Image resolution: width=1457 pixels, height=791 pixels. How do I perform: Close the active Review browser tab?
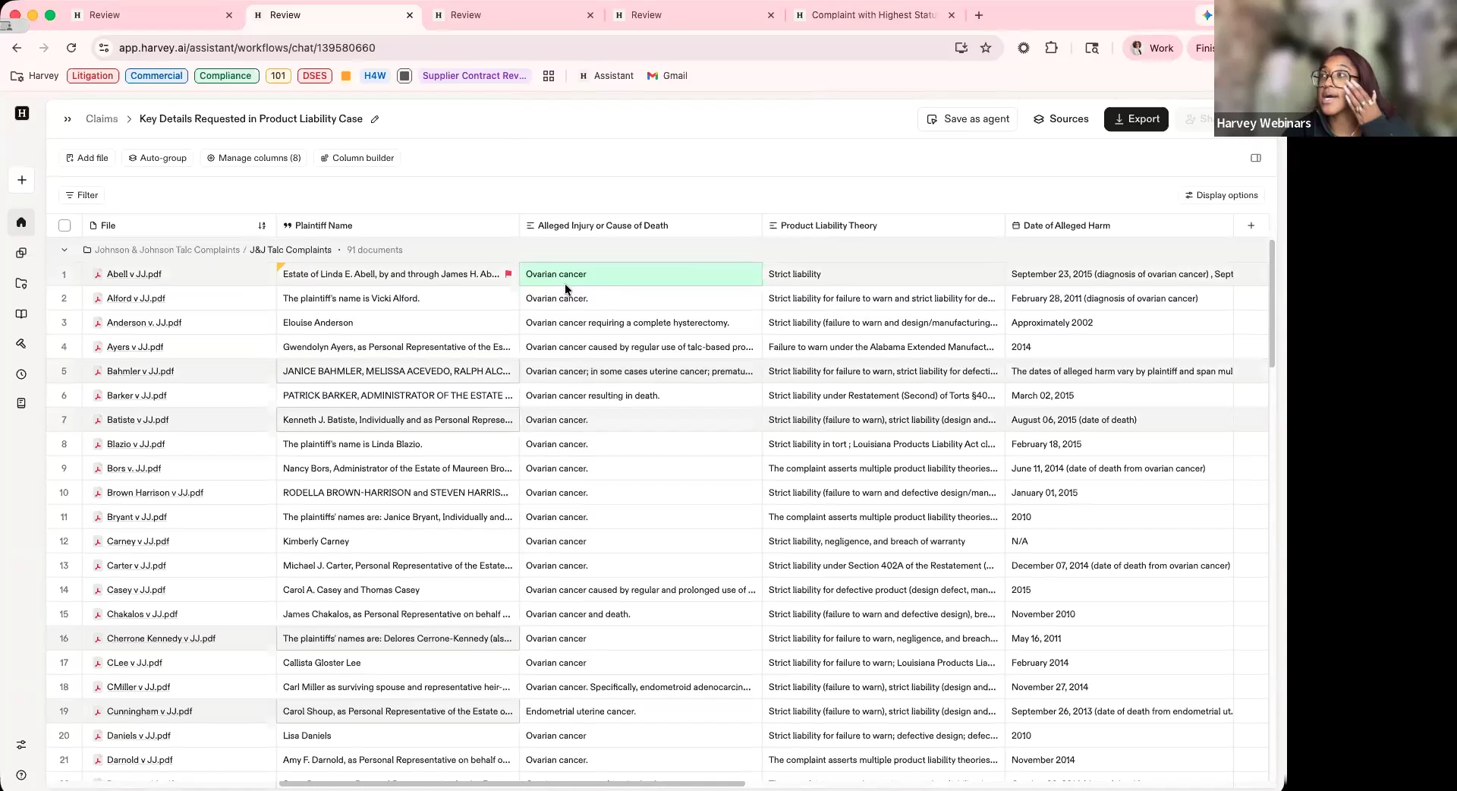point(410,15)
